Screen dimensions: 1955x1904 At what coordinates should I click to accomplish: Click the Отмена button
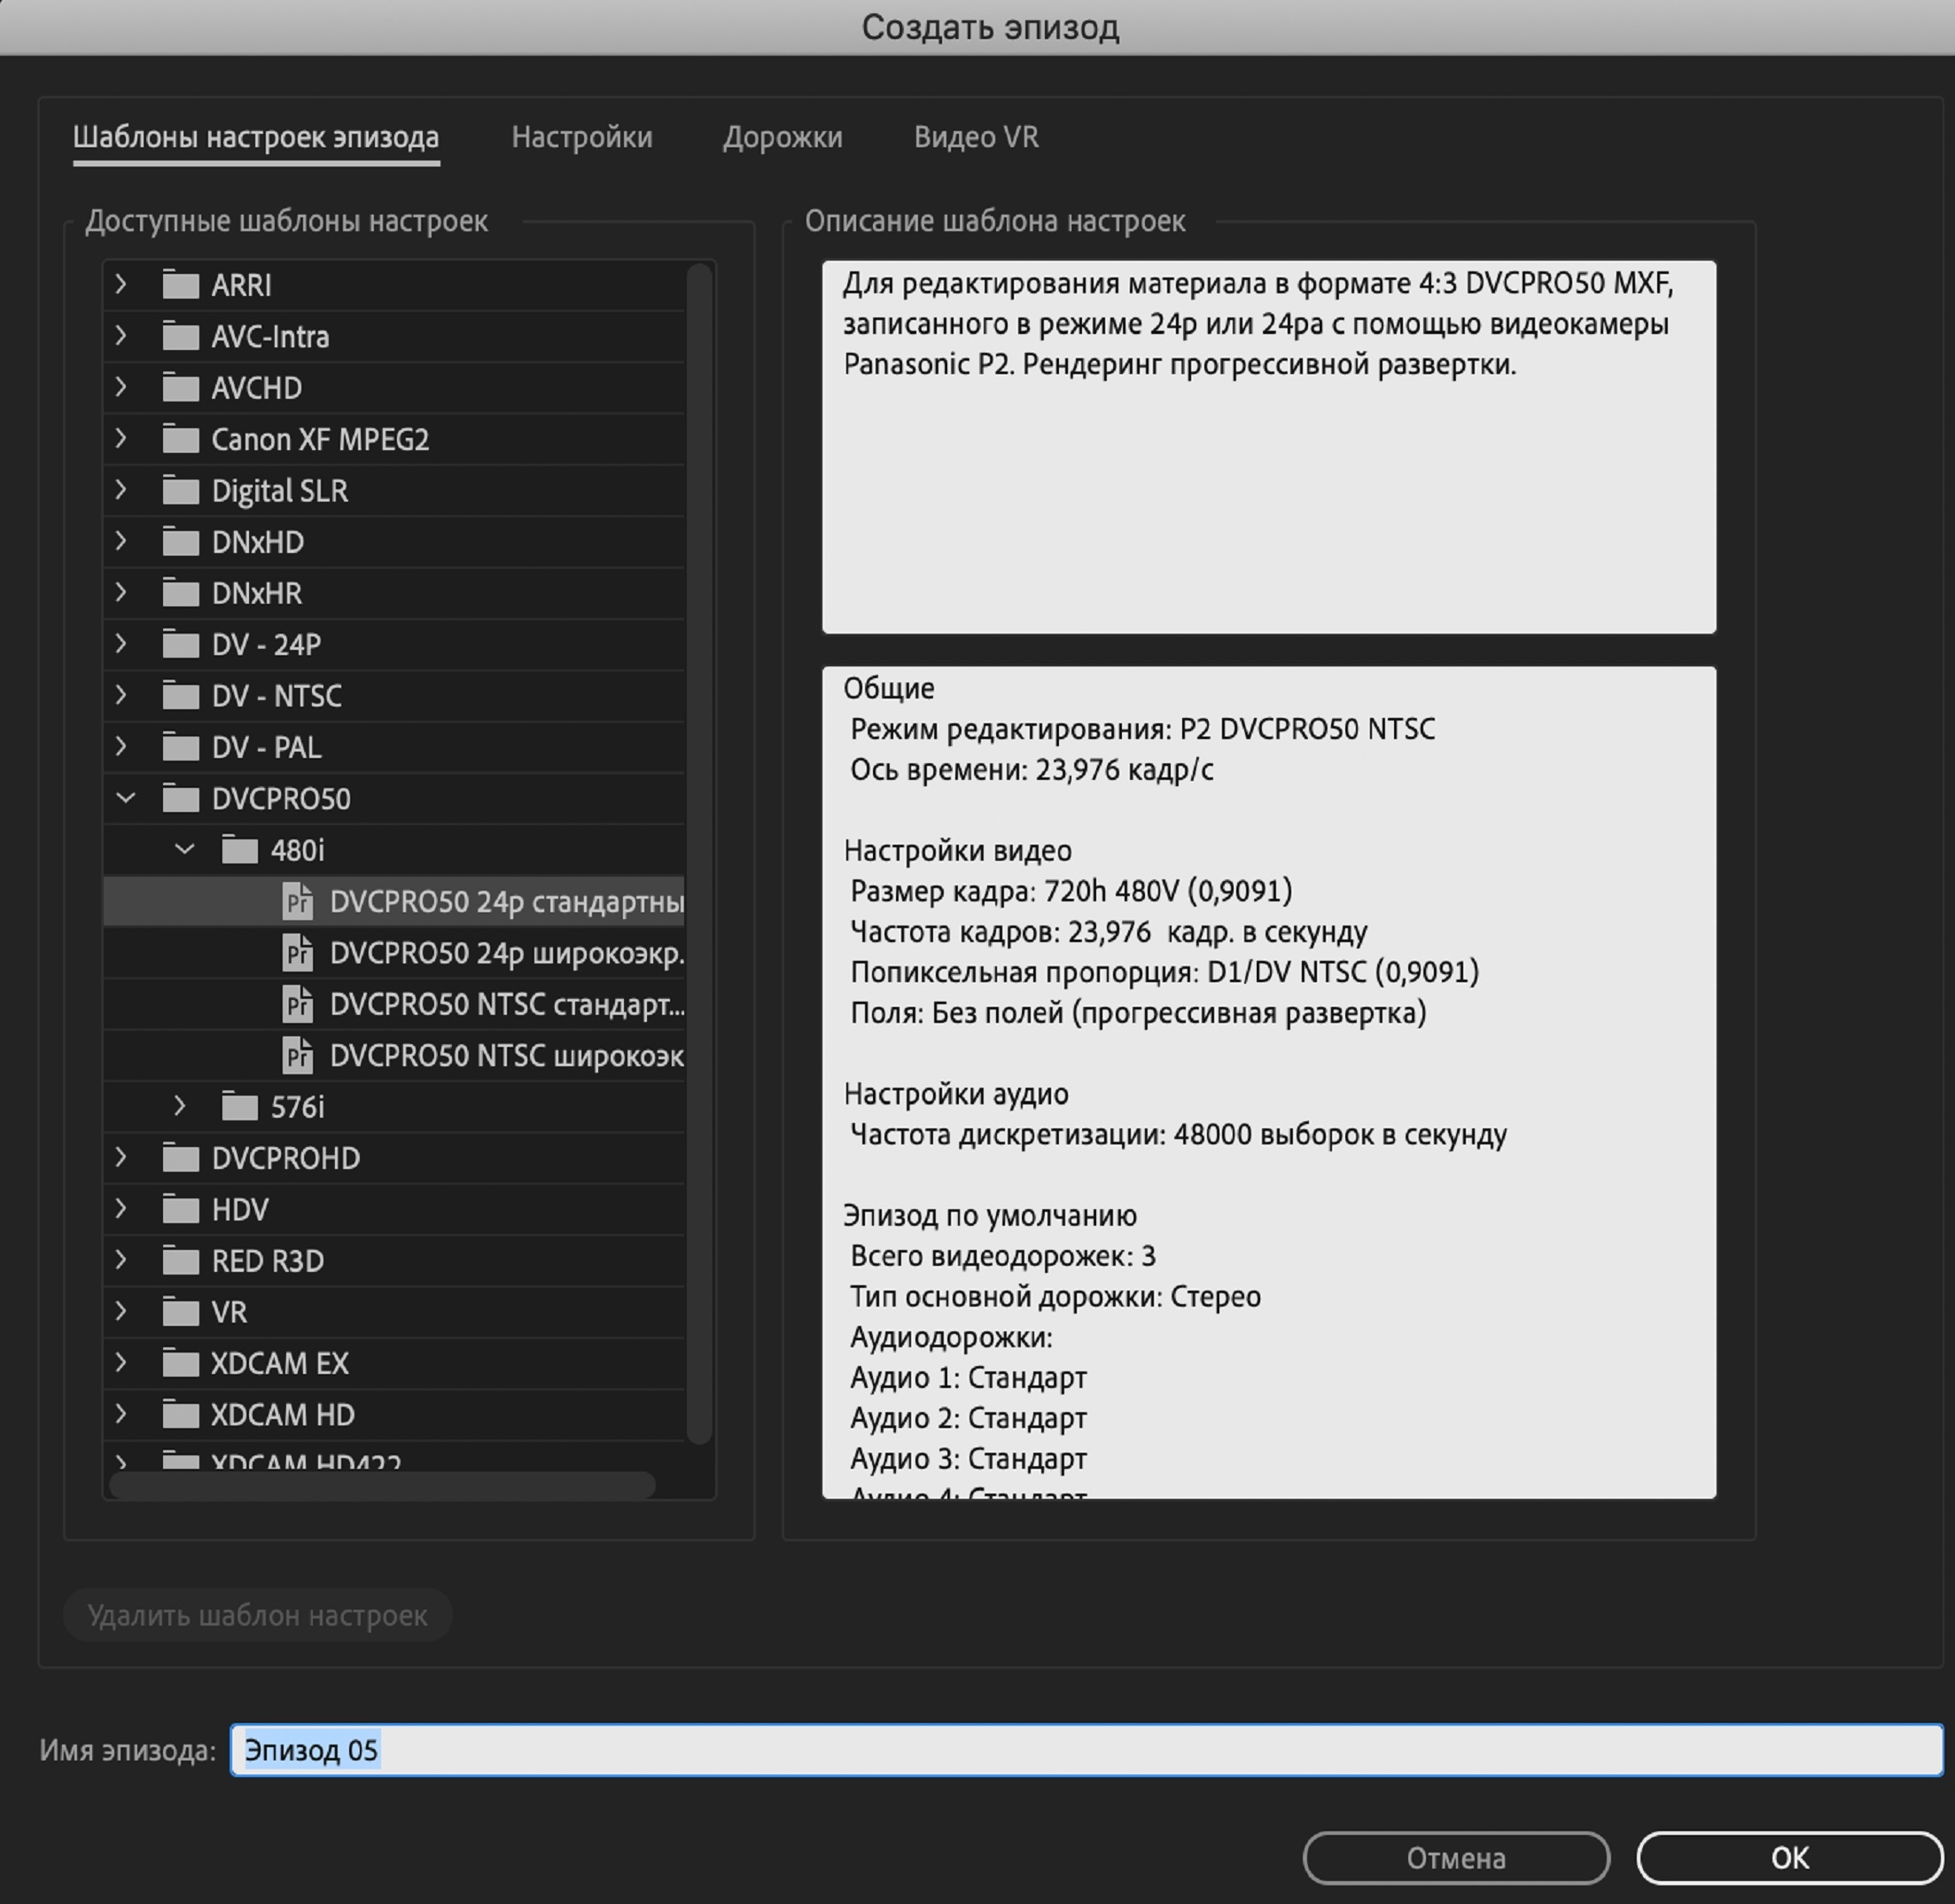(x=1456, y=1857)
